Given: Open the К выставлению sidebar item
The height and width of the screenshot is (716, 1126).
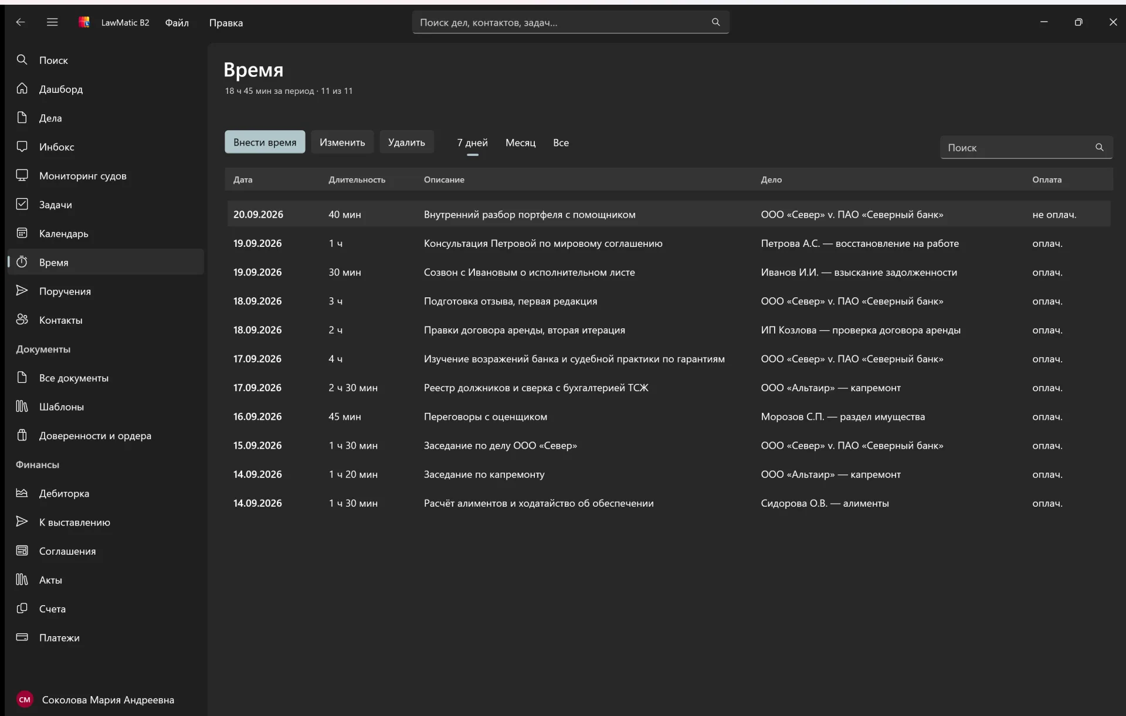Looking at the screenshot, I should [105, 522].
